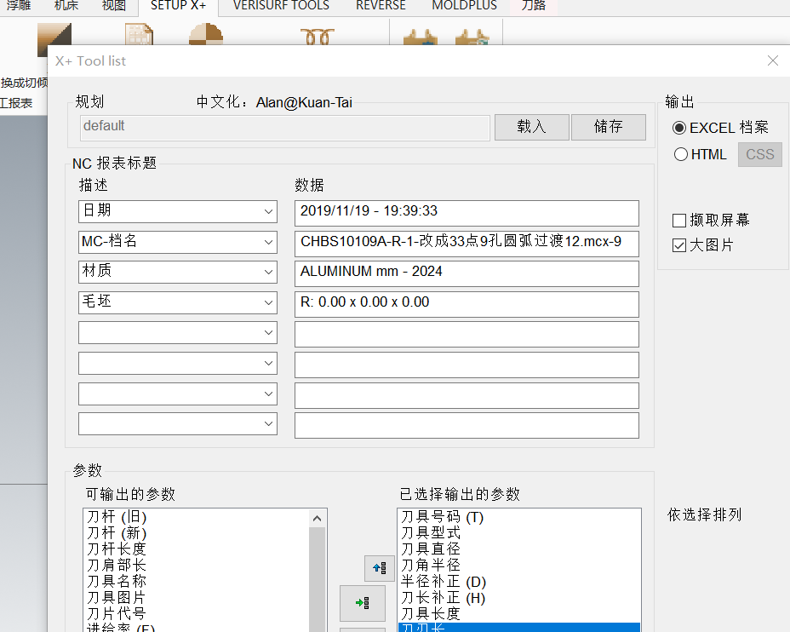The width and height of the screenshot is (790, 632).
Task: Switch to the REVERSE ribbon tab
Action: point(381,6)
